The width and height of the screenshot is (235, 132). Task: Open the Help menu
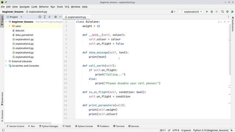tap(85, 7)
